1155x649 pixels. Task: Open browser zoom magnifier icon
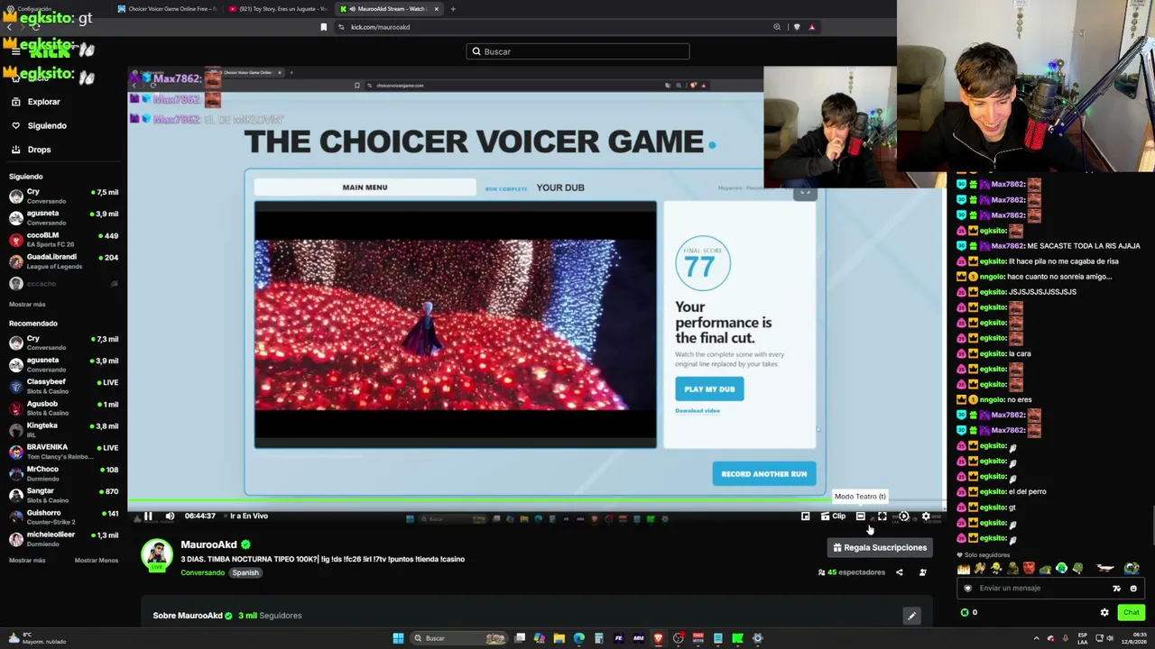click(x=777, y=27)
